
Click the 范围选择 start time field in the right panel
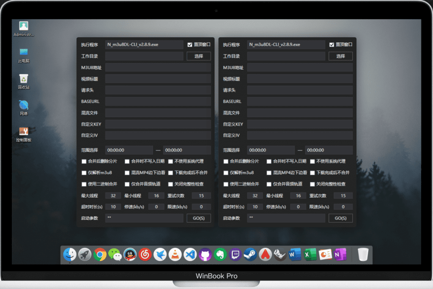271,150
